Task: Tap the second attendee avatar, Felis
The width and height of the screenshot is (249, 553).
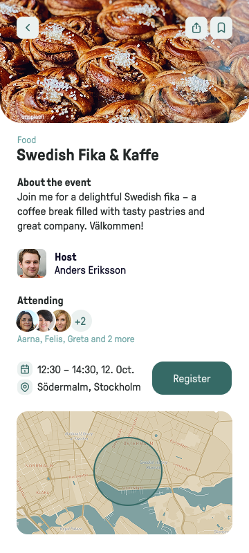Action: 45,321
